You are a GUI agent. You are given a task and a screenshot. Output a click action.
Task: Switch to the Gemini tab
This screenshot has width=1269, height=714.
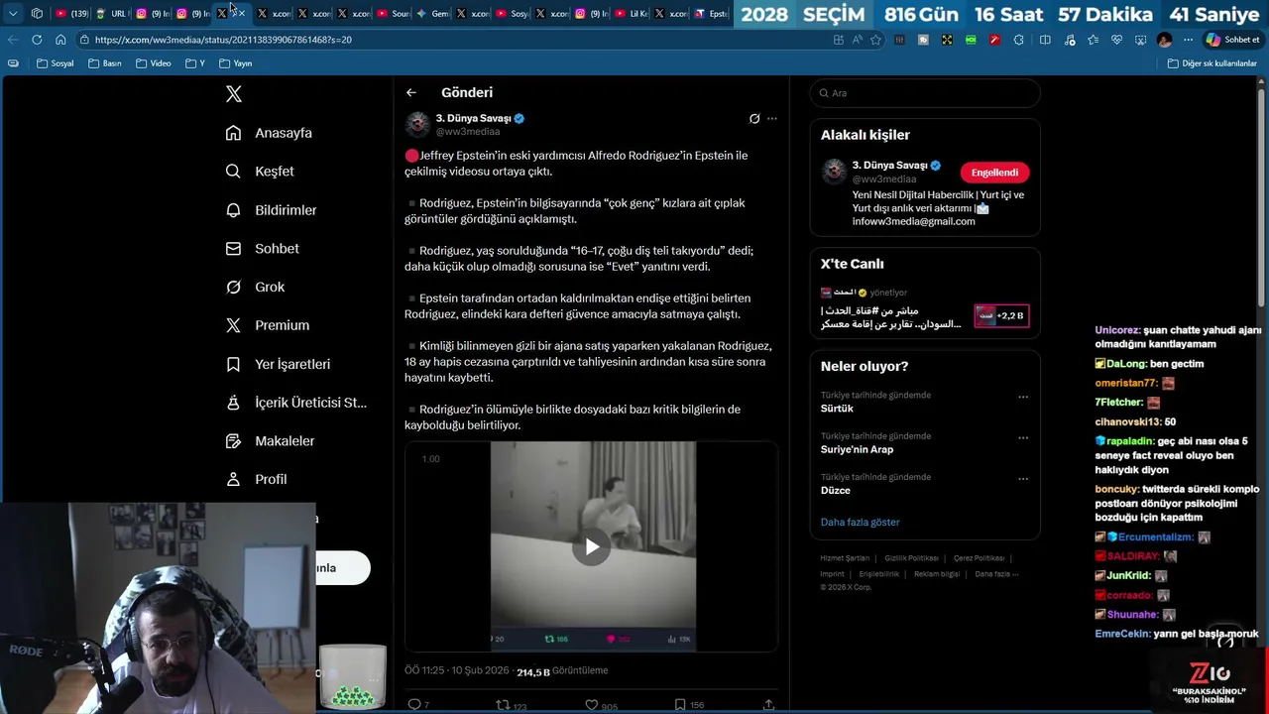click(x=432, y=14)
